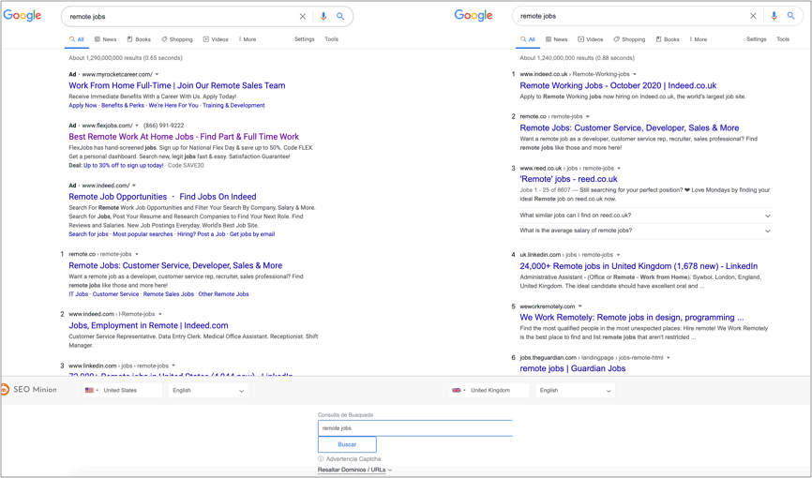Image resolution: width=812 pixels, height=478 pixels.
Task: Click the microphone icon in right search bar
Action: pyautogui.click(x=774, y=16)
